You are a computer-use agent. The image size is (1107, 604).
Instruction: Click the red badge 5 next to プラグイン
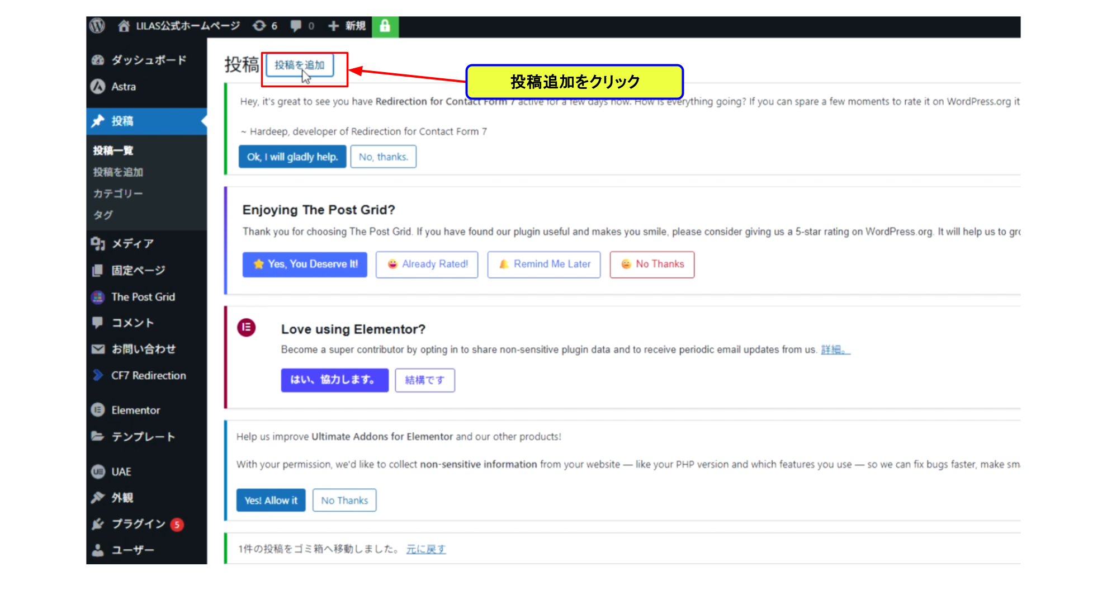177,525
